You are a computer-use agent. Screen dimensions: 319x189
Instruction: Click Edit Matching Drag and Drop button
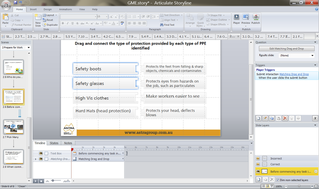coord(286,49)
